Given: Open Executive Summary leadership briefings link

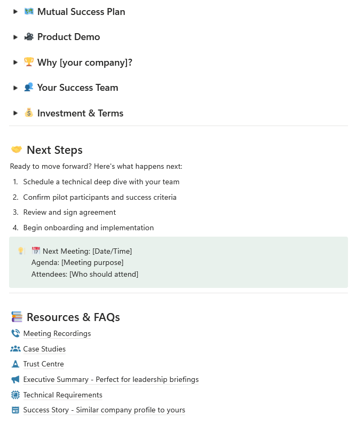Looking at the screenshot, I should point(110,379).
